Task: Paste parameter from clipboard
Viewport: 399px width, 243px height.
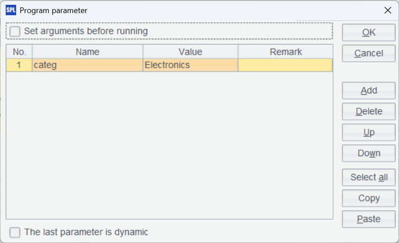Action: pyautogui.click(x=369, y=219)
